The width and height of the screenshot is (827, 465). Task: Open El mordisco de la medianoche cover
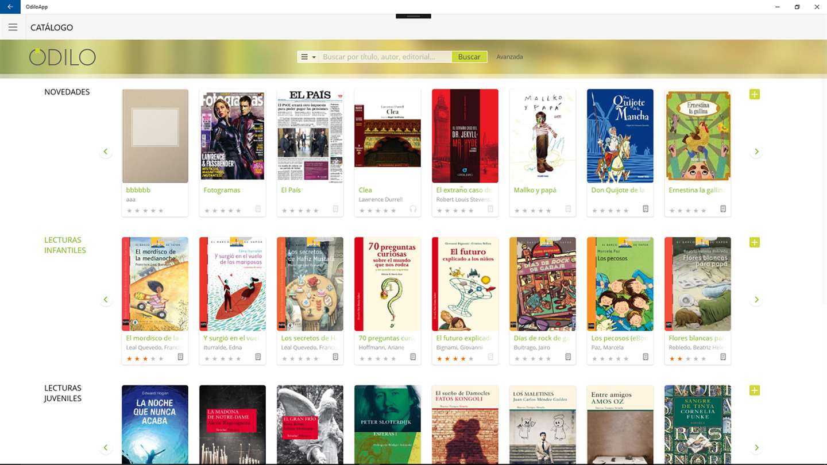coord(155,284)
